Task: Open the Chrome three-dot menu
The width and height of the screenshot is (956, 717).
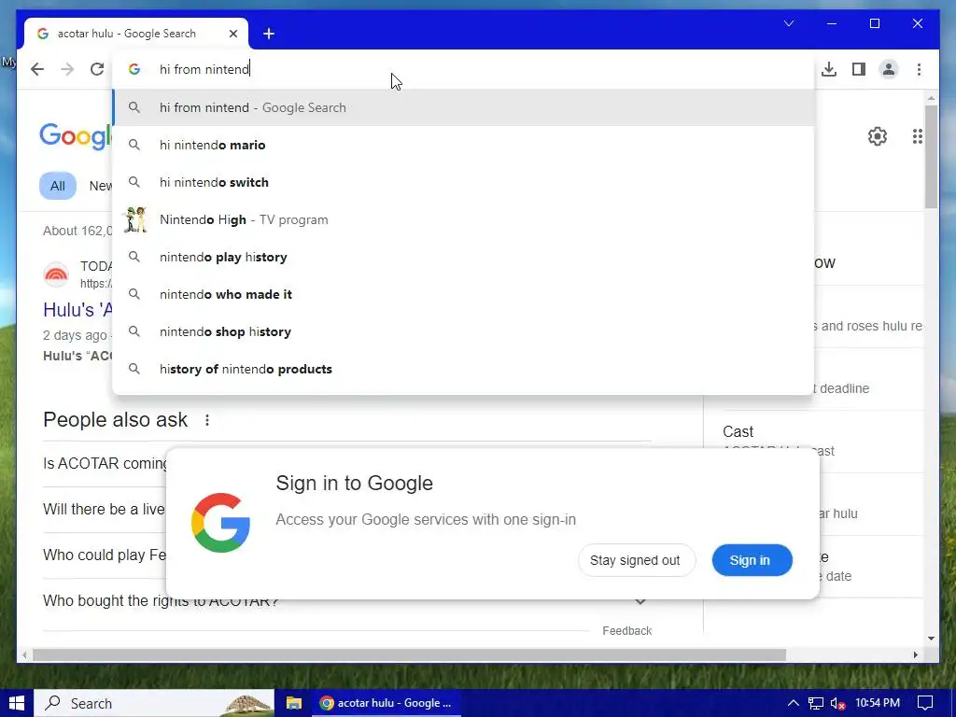Action: pyautogui.click(x=919, y=69)
